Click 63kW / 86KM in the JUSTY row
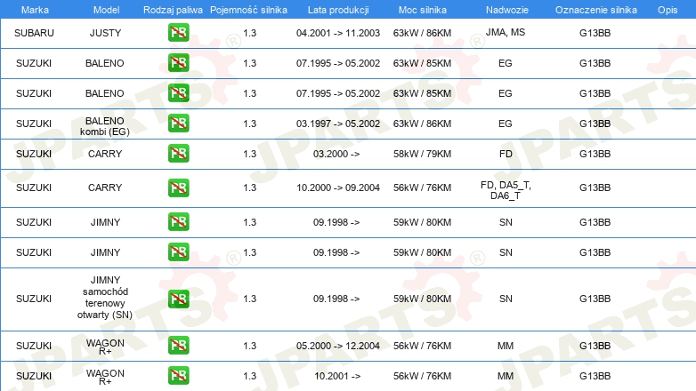This screenshot has height=391, width=696. coord(422,33)
